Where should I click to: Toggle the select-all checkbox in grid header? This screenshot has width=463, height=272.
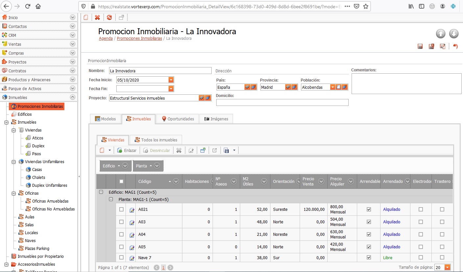pos(121,181)
